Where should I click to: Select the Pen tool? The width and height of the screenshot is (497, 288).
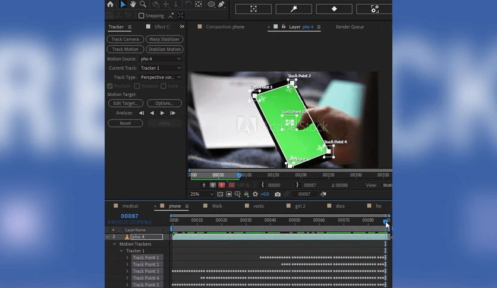tap(222, 4)
